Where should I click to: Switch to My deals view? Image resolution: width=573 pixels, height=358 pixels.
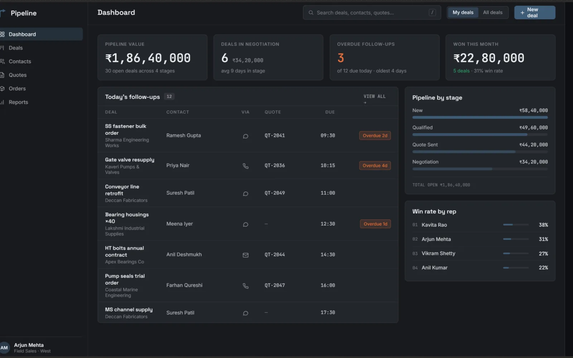pos(463,13)
